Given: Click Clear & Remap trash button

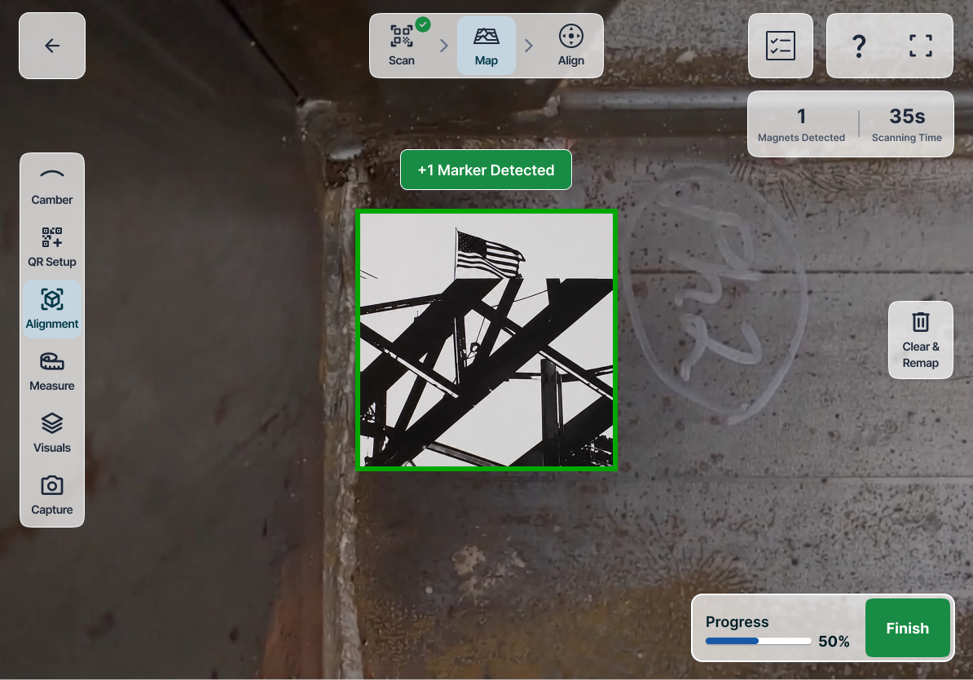Looking at the screenshot, I should point(920,340).
